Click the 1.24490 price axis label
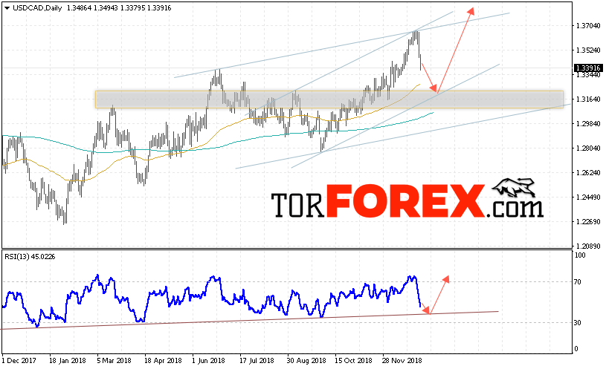Viewport: 606px width, 369px height. [588, 197]
